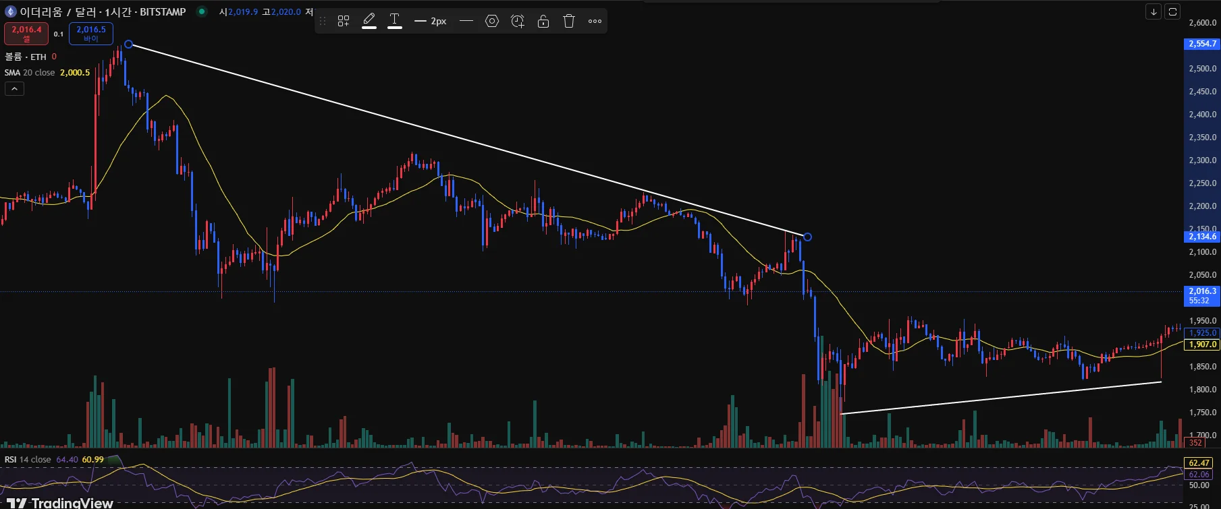Click the 1,925.0 price axis label
The image size is (1221, 509).
(1203, 333)
